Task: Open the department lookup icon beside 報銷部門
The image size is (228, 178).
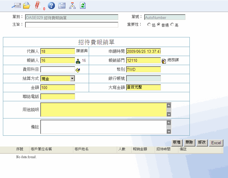Action: point(164,61)
